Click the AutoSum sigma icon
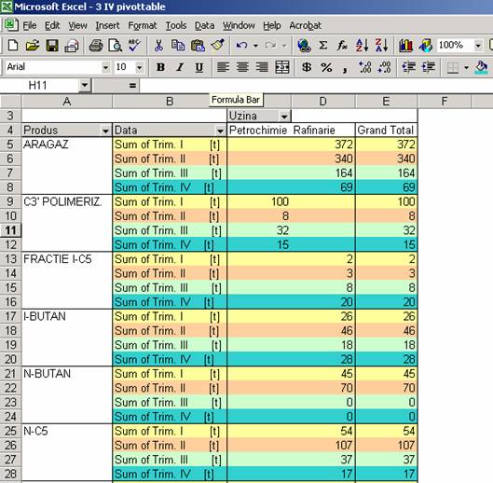The image size is (493, 483). point(322,46)
